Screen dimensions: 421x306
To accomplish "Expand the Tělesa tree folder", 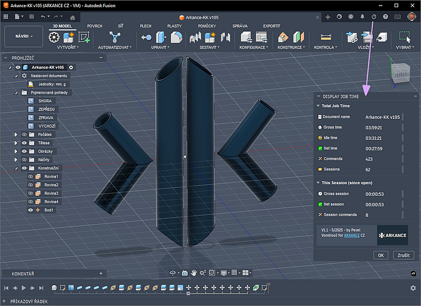I will coord(16,143).
